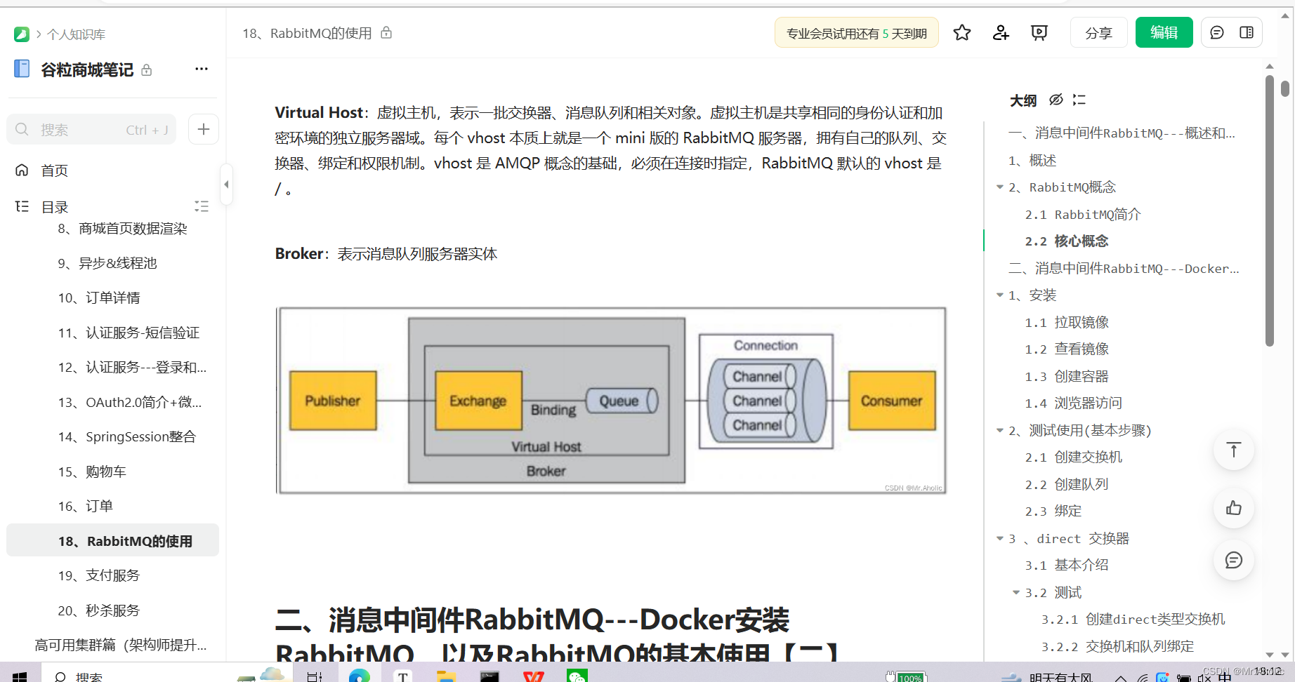Click the green 编辑 button
Viewport: 1295px width, 682px height.
coord(1164,32)
